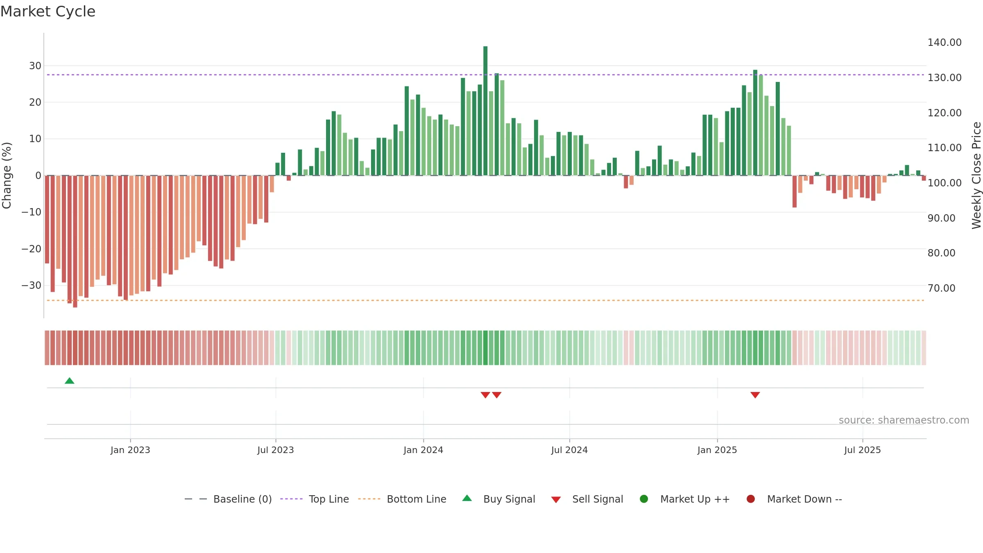Click the Sell Signal marker near Jan 2025
Image resolution: width=983 pixels, height=553 pixels.
pos(755,395)
